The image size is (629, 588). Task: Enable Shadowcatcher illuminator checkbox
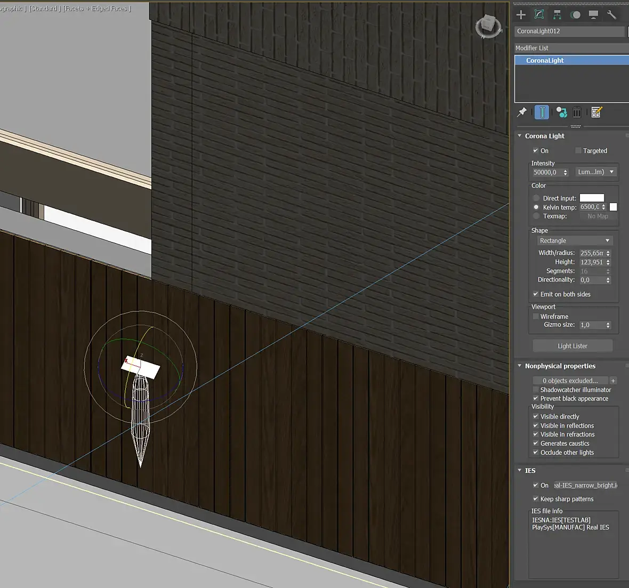pyautogui.click(x=536, y=390)
